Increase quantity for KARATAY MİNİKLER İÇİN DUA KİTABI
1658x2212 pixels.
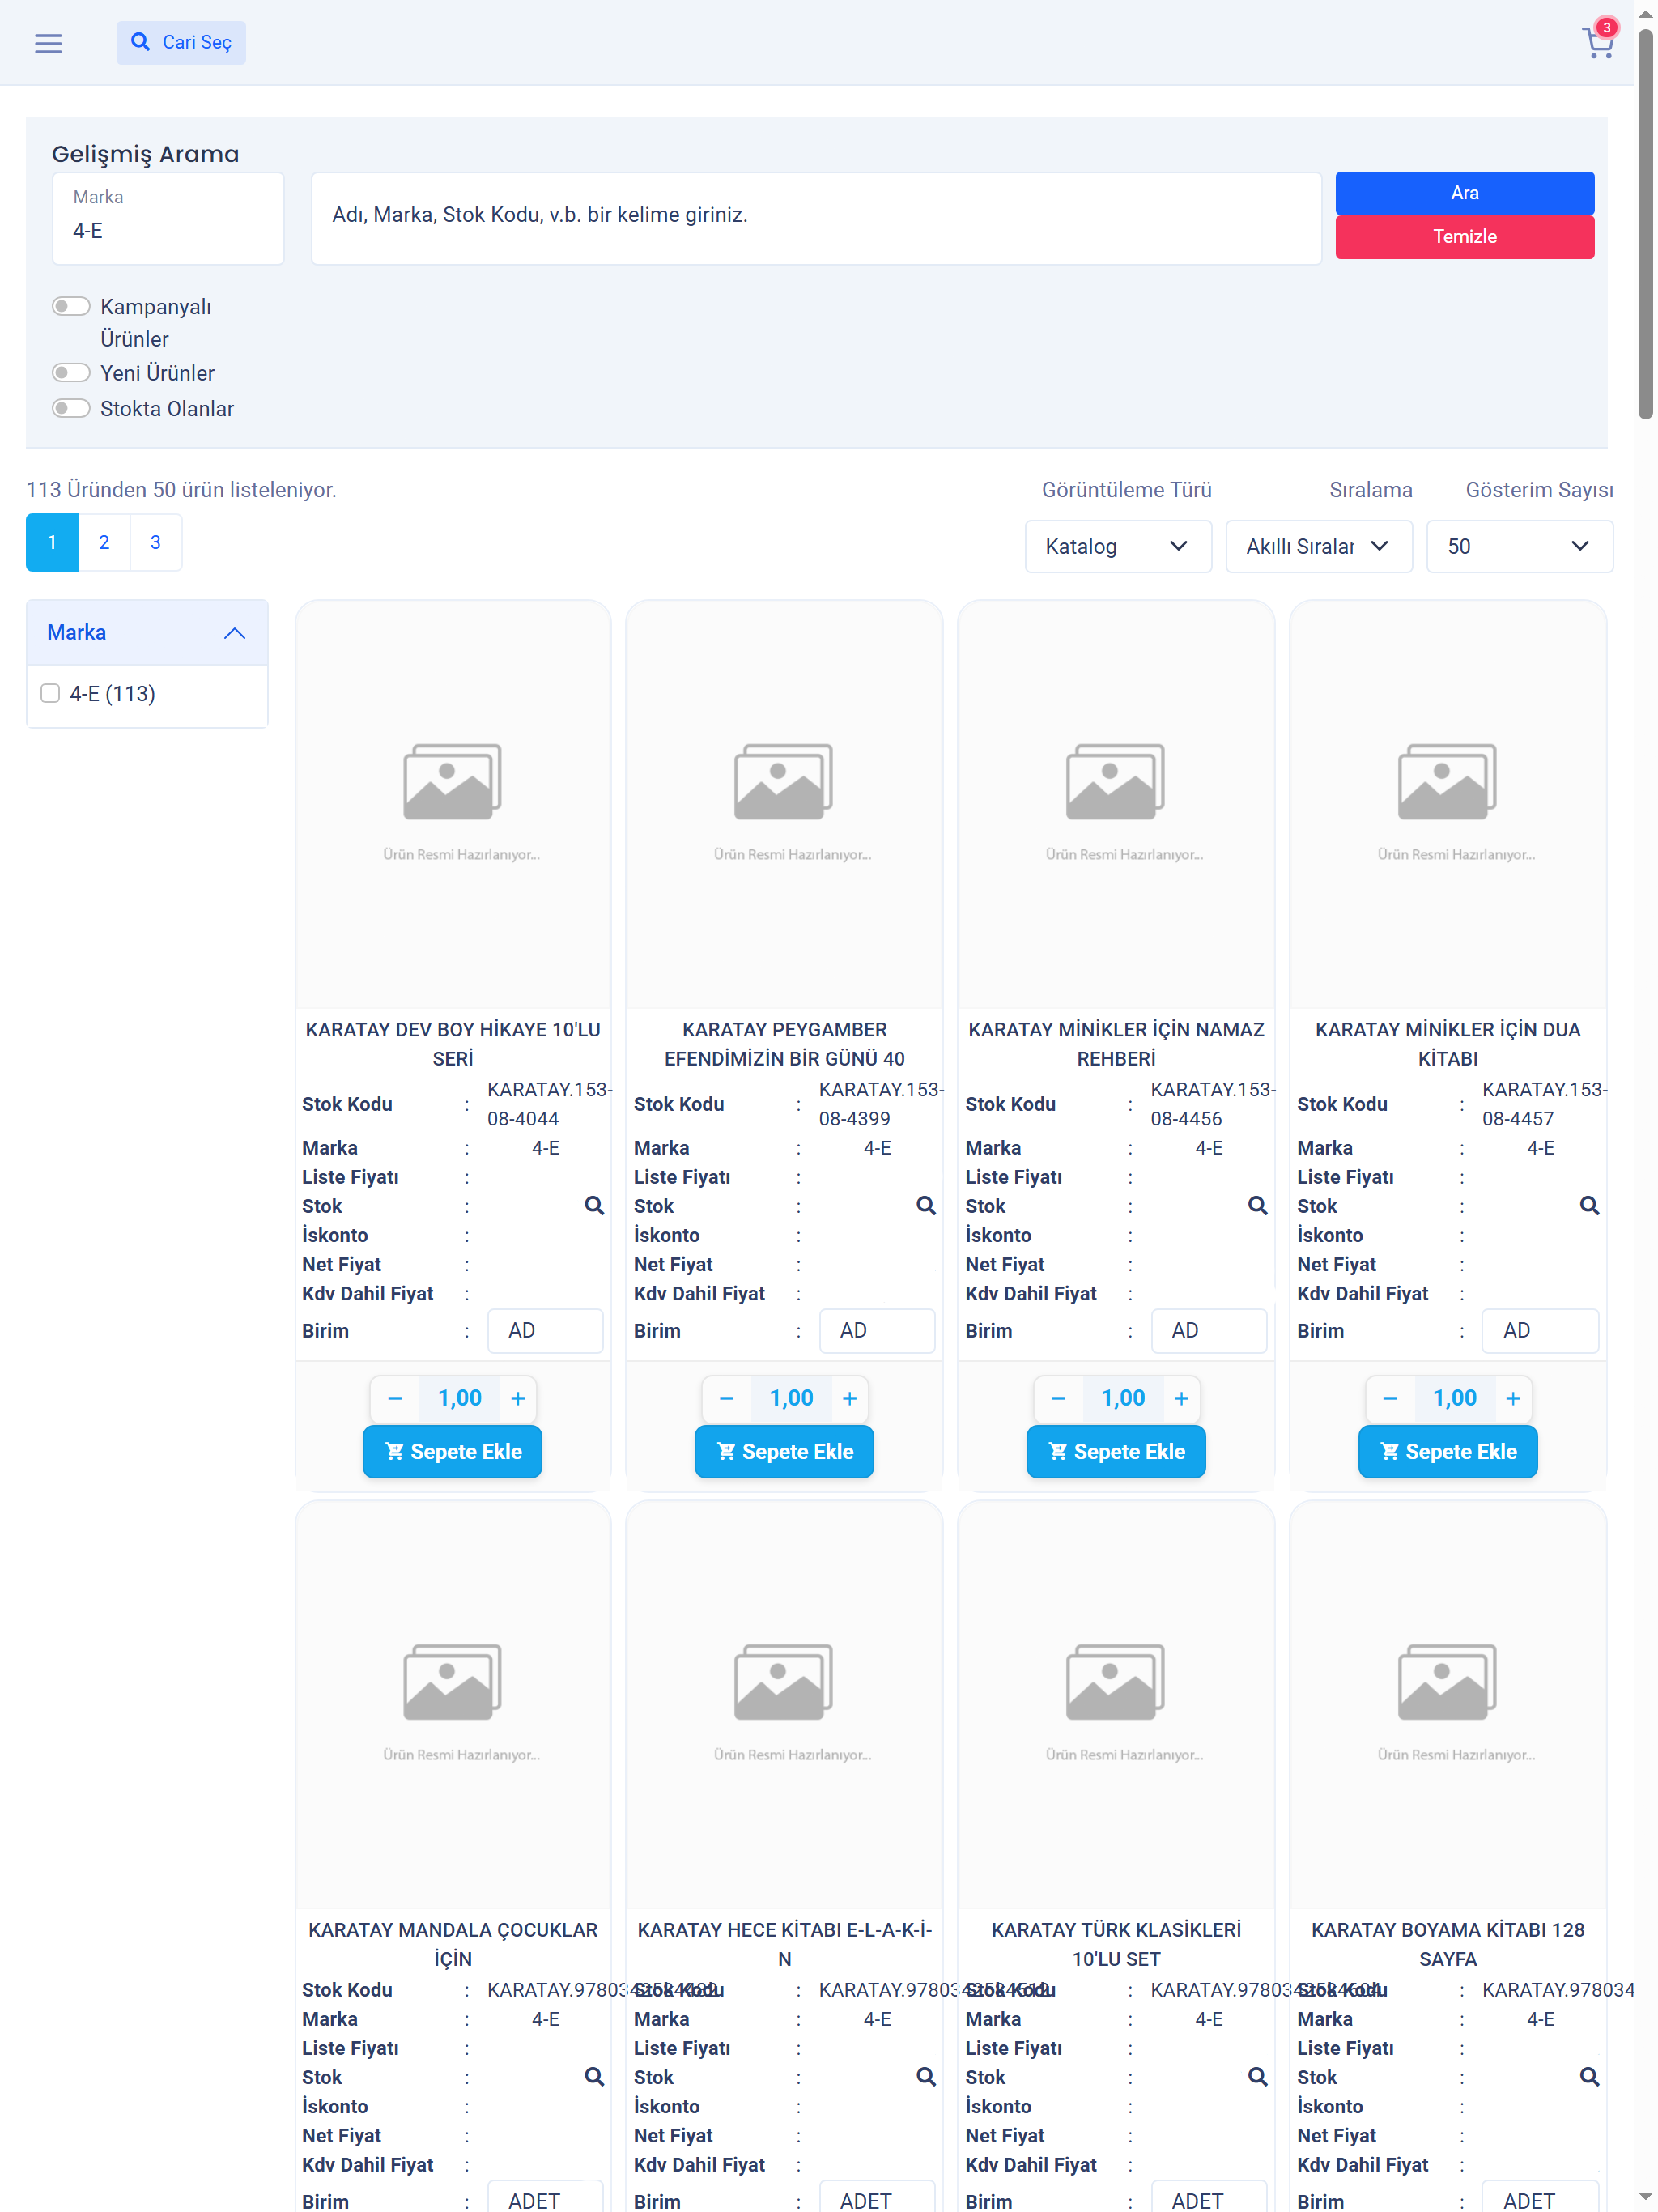pyautogui.click(x=1513, y=1398)
